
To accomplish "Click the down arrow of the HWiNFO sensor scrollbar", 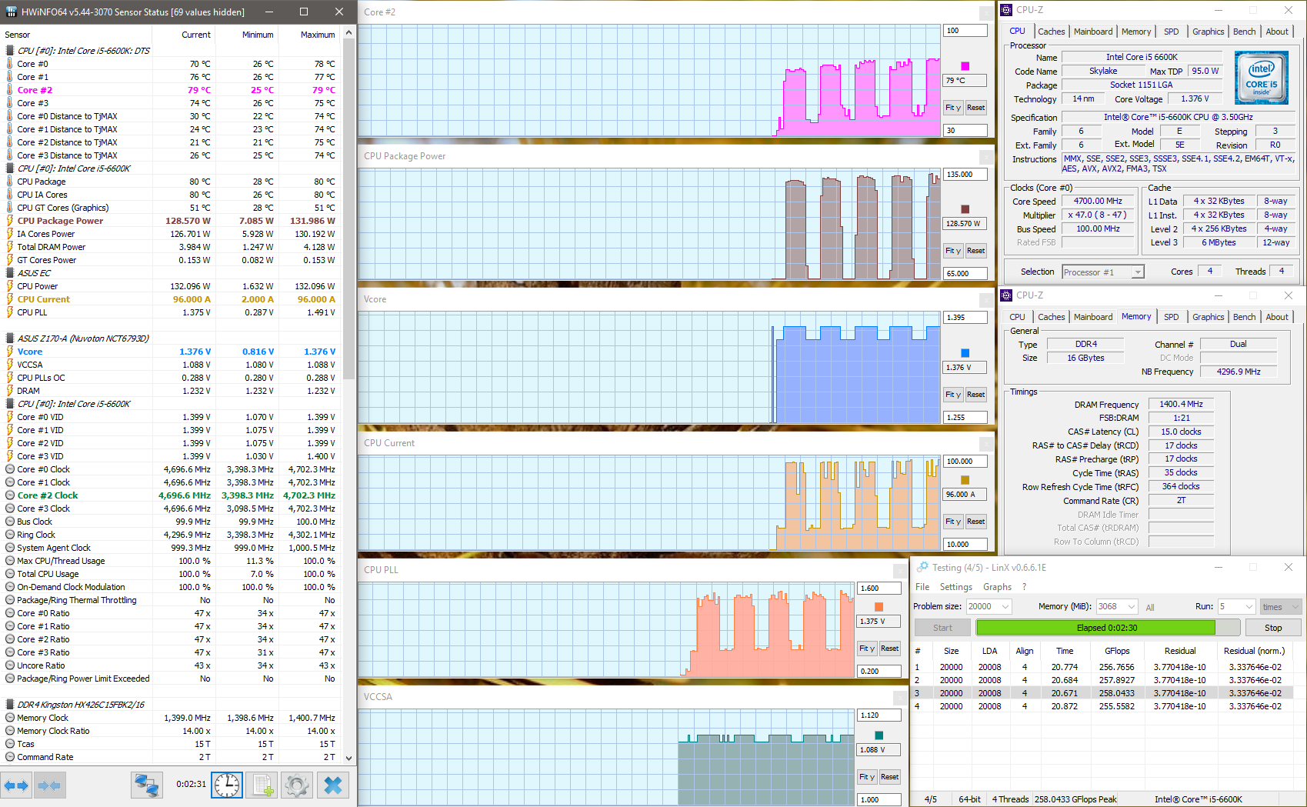I will tap(349, 758).
